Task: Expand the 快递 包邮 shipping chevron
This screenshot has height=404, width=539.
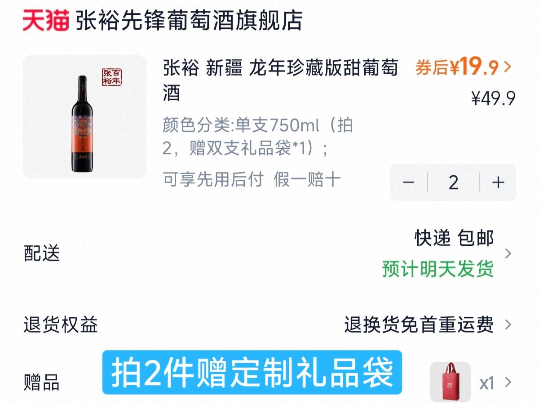Action: 508,254
